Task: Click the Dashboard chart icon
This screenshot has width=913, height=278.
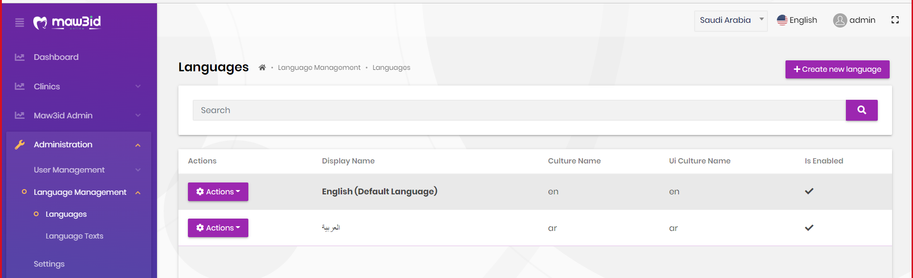Action: pos(20,57)
